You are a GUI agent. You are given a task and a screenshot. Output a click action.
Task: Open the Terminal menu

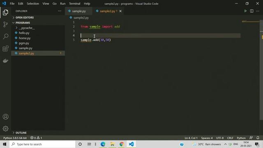coord(75,4)
